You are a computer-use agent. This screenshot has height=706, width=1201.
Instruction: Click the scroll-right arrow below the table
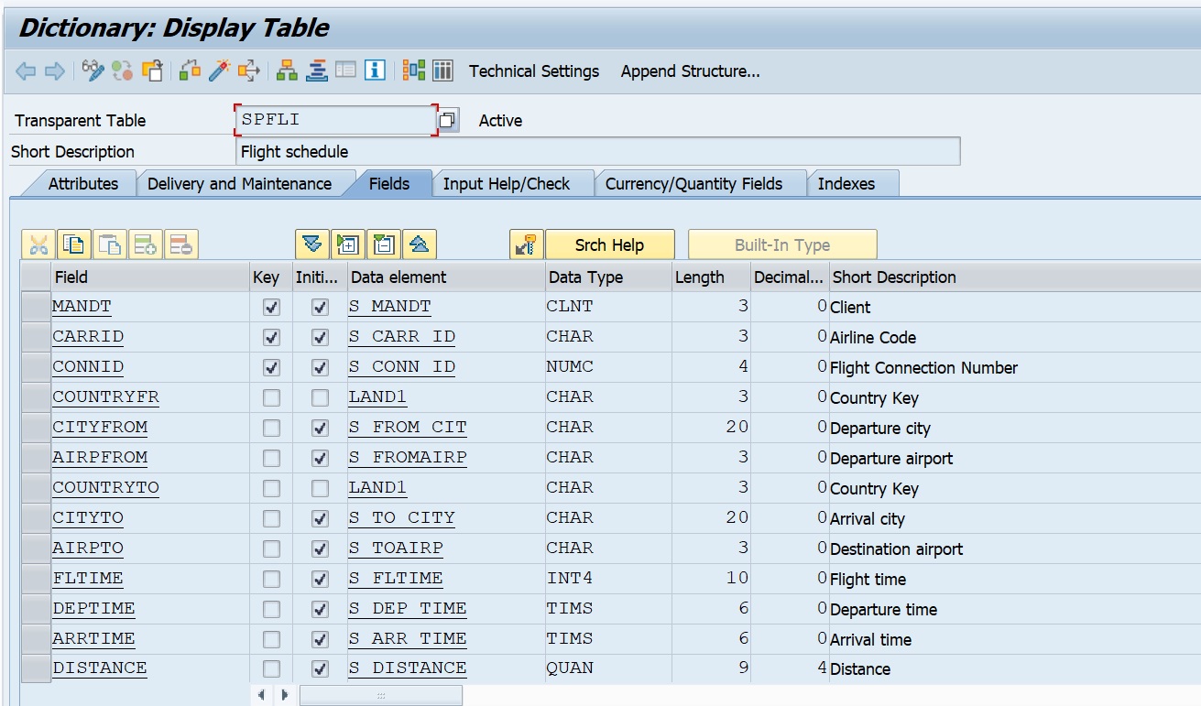point(285,696)
